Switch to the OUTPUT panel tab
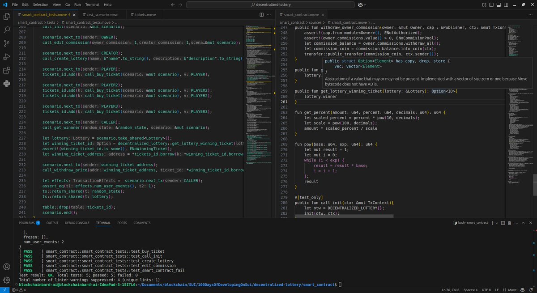Screen dimensions: 537x293 pyautogui.click(x=52, y=223)
